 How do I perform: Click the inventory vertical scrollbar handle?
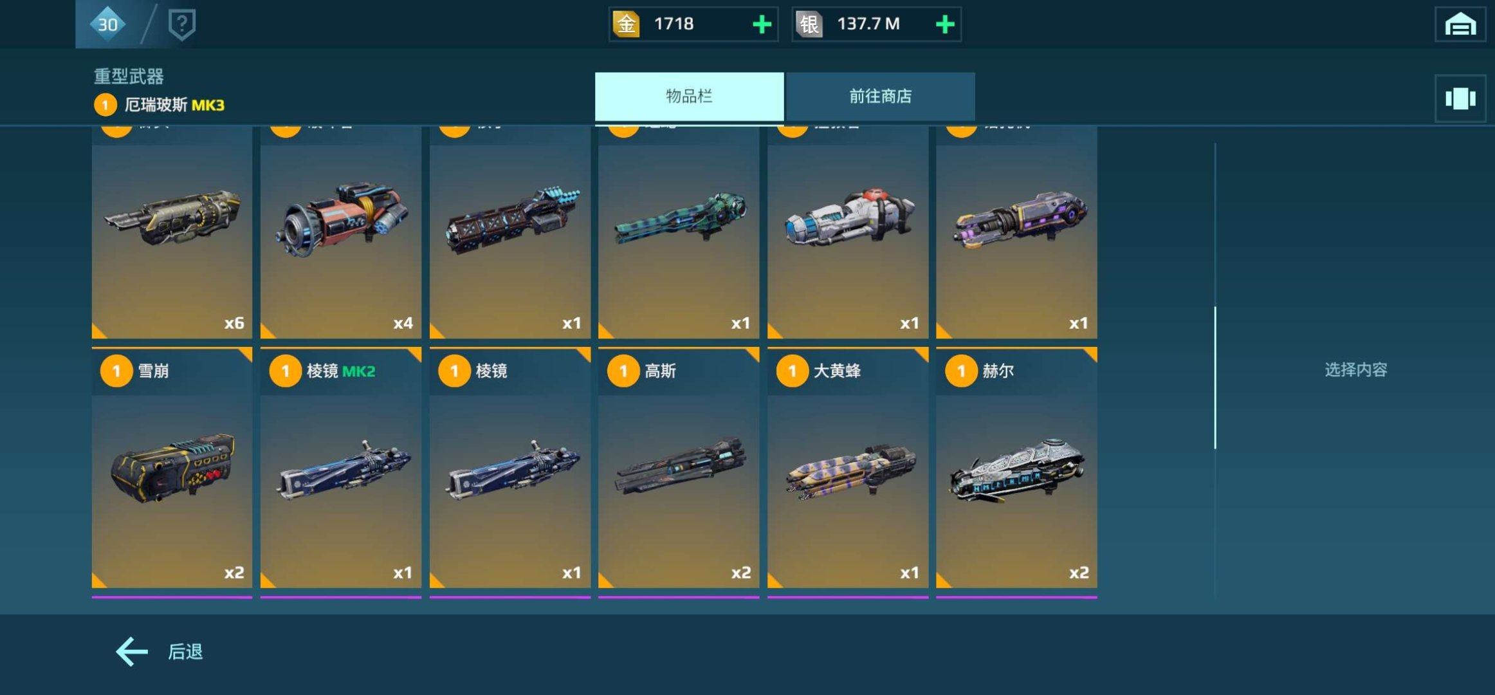(1215, 378)
